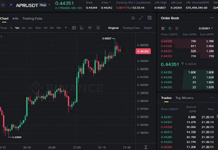The height and width of the screenshot is (150, 218).
Task: Click ask price 0.44333 row
Action: point(187,51)
